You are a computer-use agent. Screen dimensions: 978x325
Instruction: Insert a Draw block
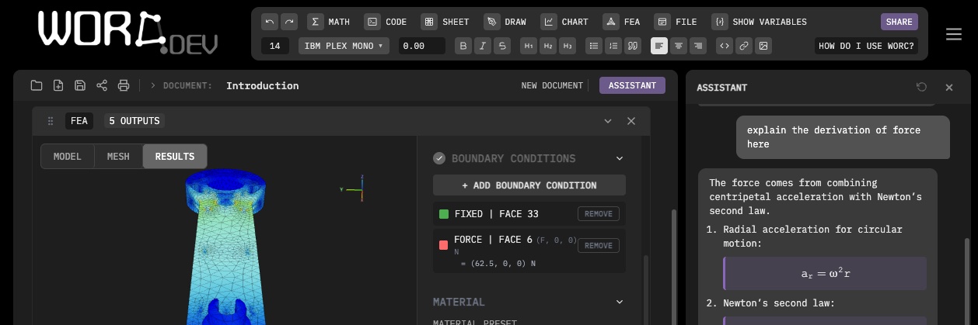point(505,22)
